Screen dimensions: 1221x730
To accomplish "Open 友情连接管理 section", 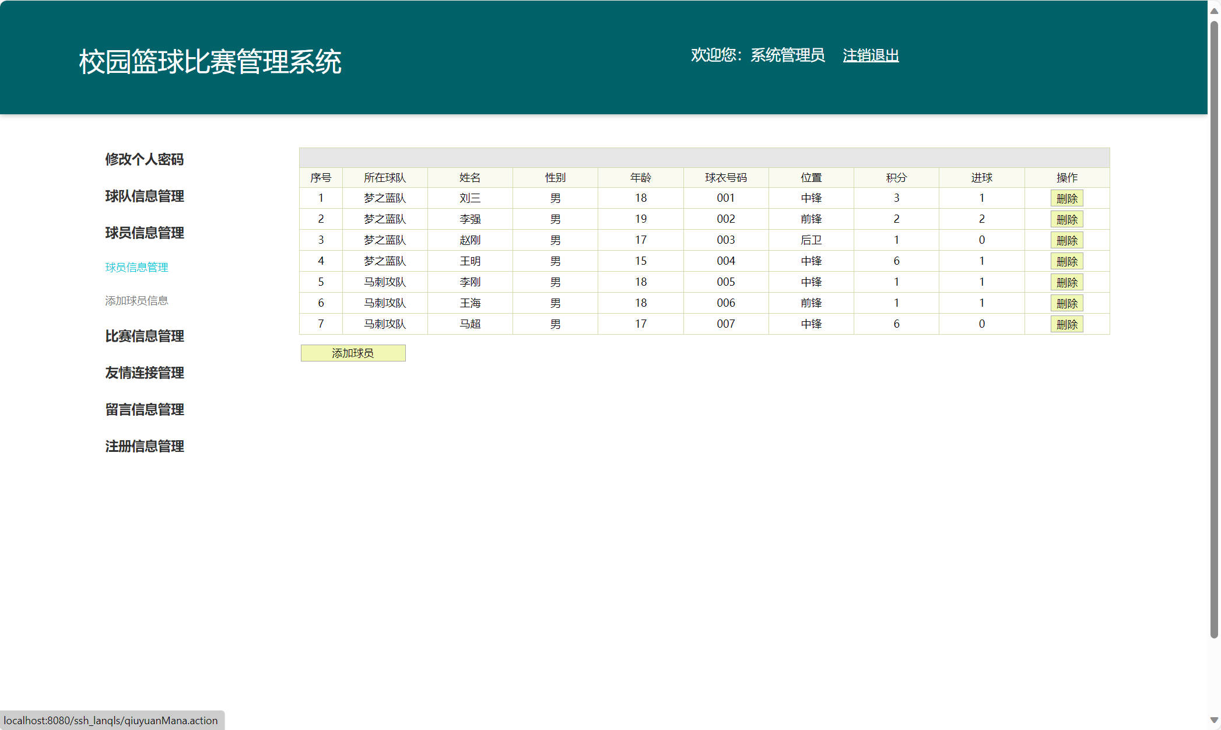I will point(143,373).
